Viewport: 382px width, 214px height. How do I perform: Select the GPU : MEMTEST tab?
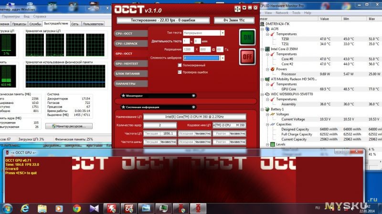pyautogui.click(x=131, y=63)
